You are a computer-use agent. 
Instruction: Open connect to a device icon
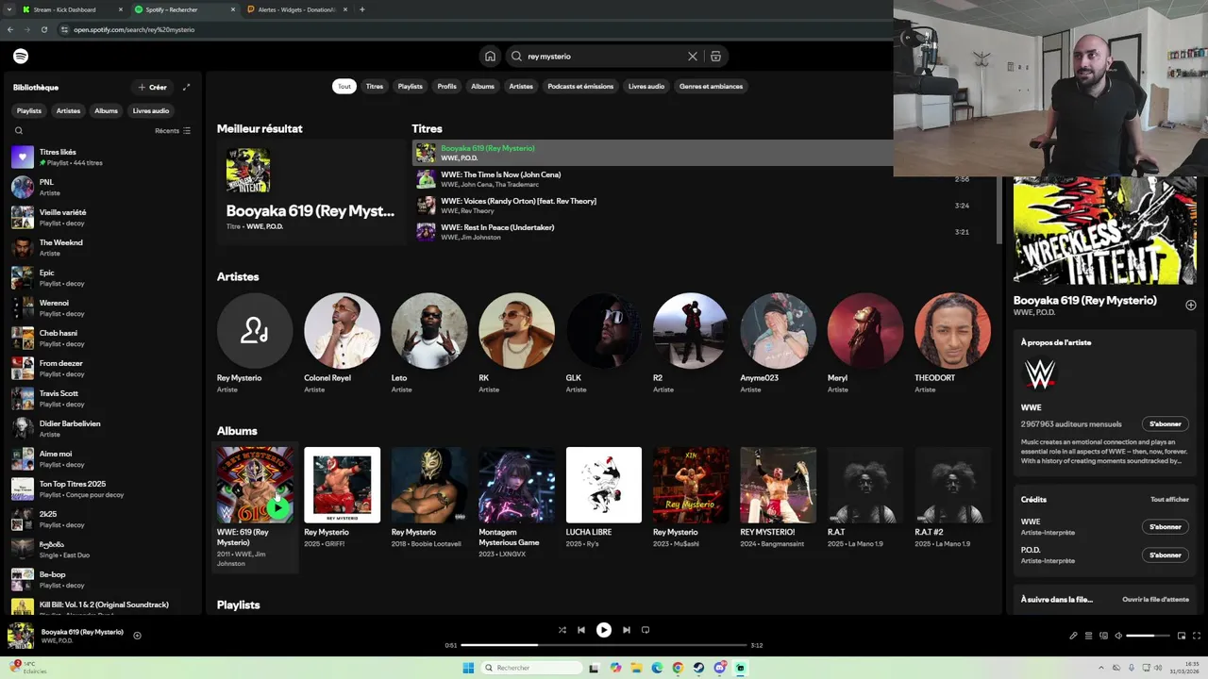[x=1103, y=636]
